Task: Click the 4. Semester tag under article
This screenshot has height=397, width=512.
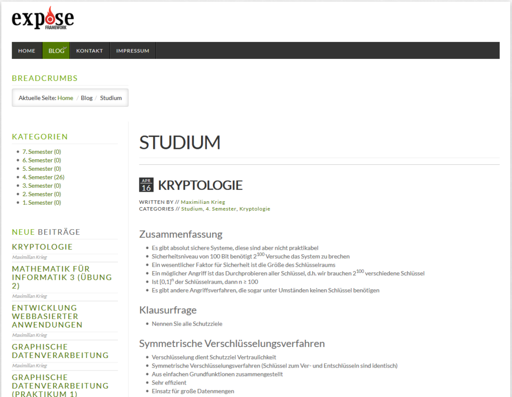Action: click(220, 209)
